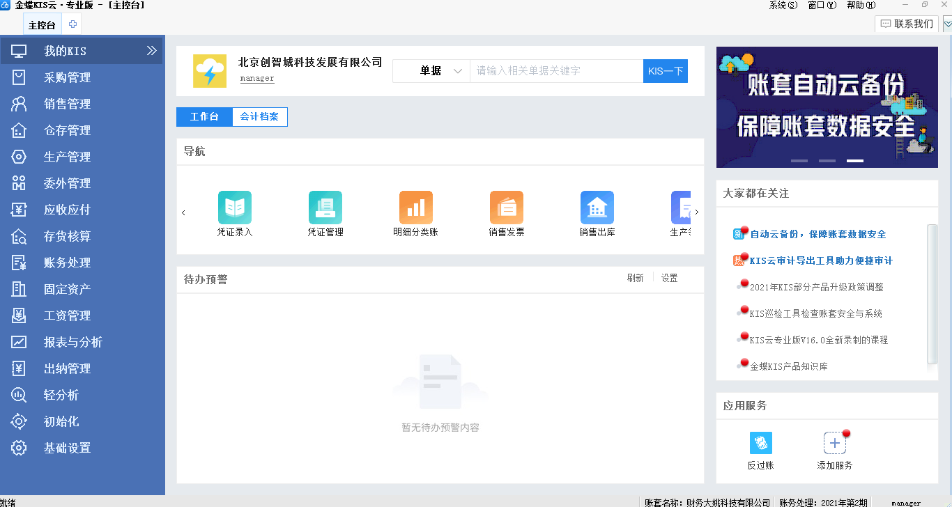Open 报表与分析 chart icon

[x=19, y=342]
